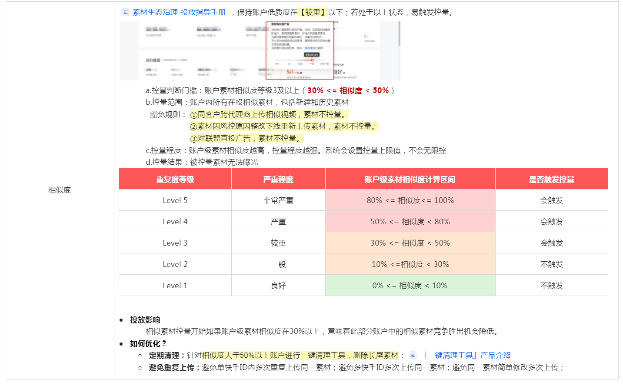Click the icon next to 当日账户预算
Image resolution: width=623 pixels, height=386 pixels.
(214, 35)
